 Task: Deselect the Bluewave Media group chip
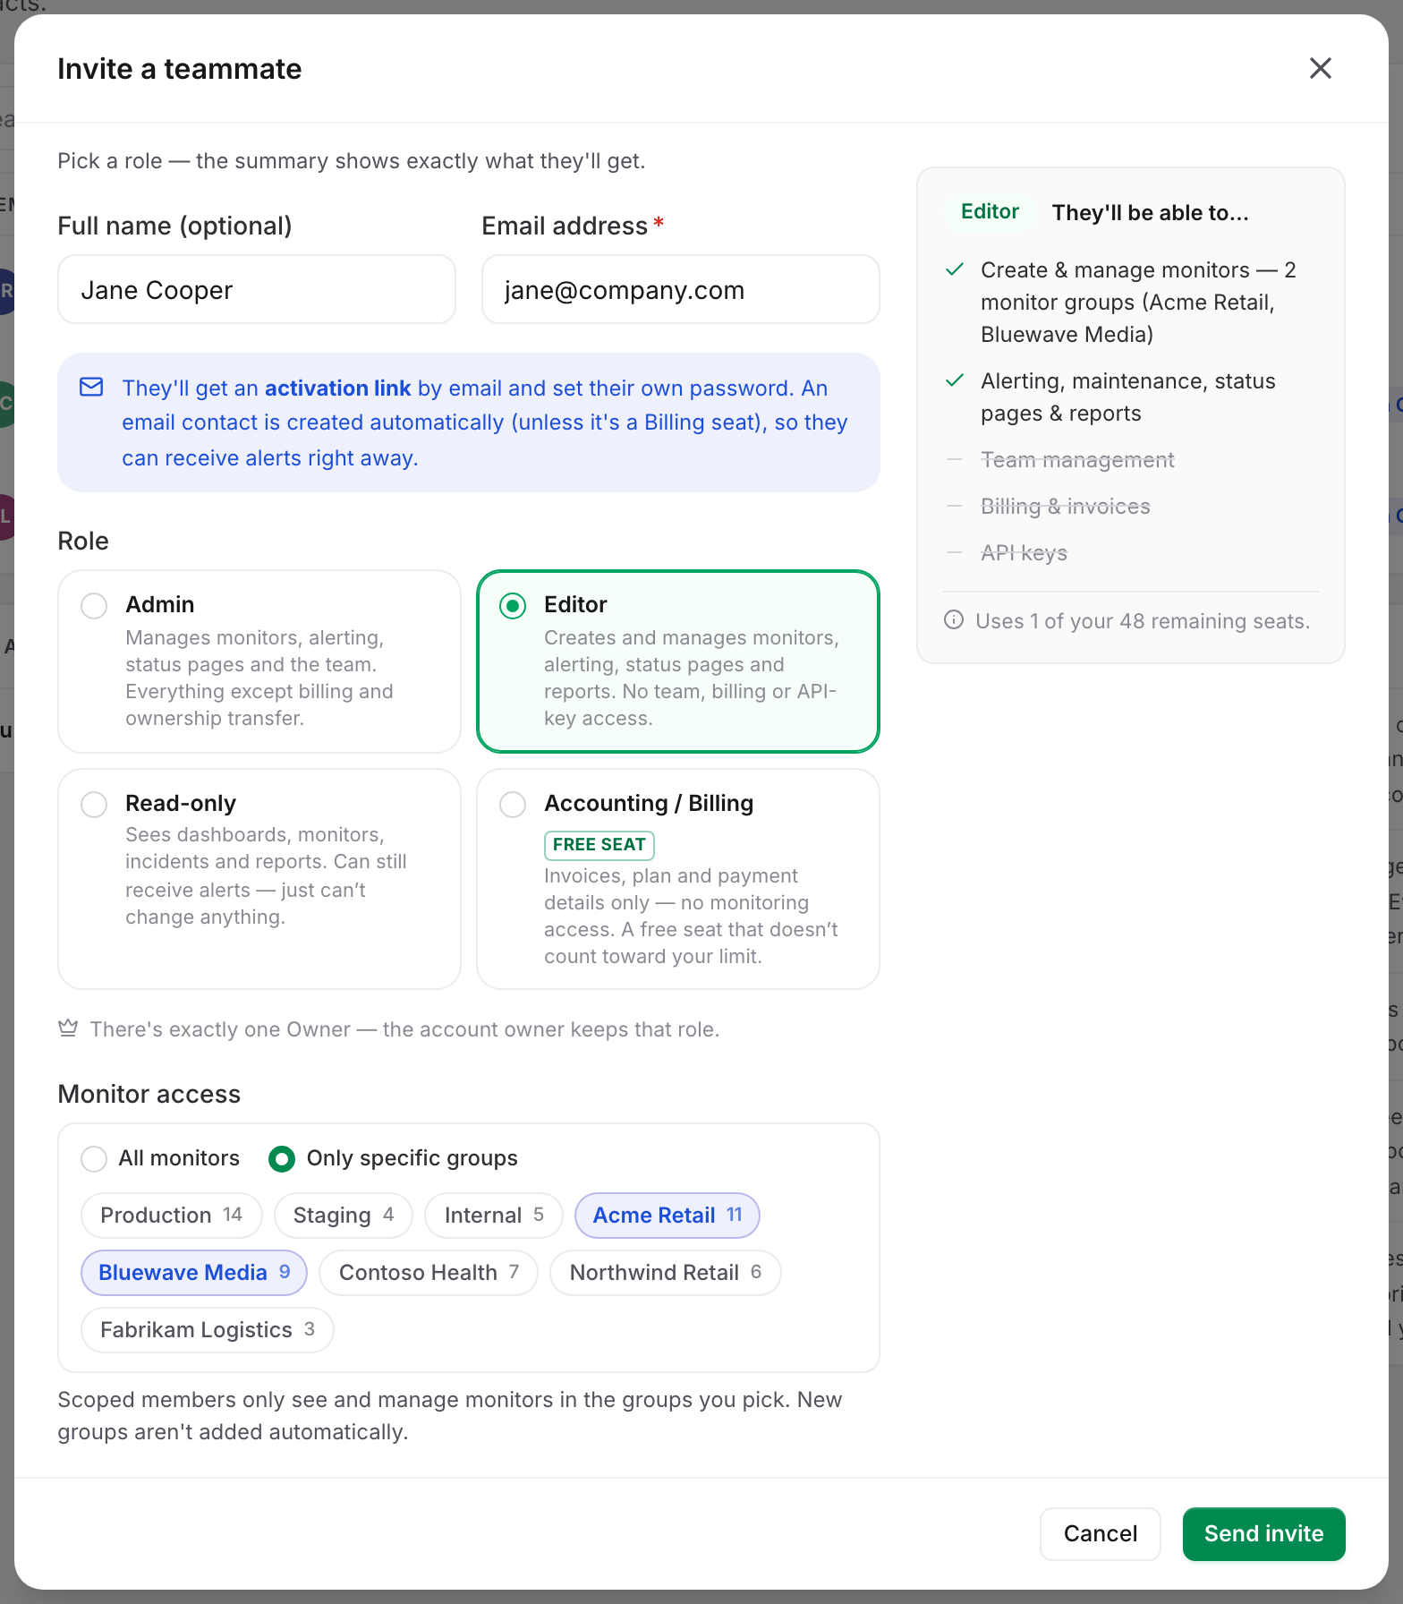pos(194,1273)
